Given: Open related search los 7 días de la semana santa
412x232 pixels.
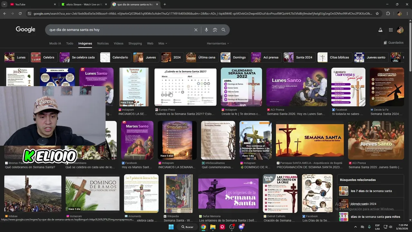Looking at the screenshot, I should (x=370, y=191).
